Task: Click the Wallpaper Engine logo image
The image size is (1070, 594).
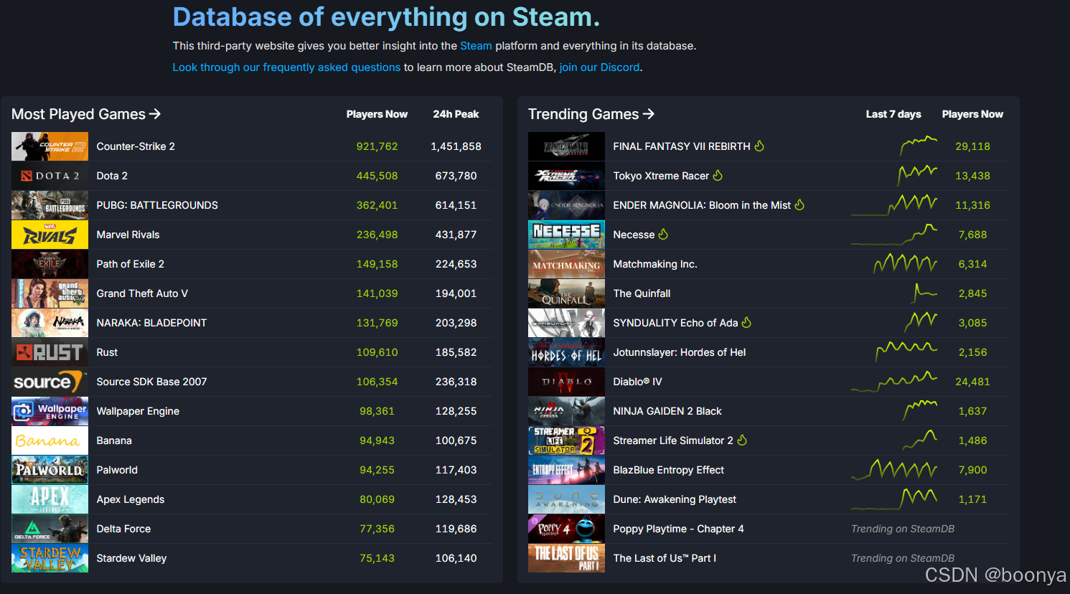Action: (x=50, y=411)
